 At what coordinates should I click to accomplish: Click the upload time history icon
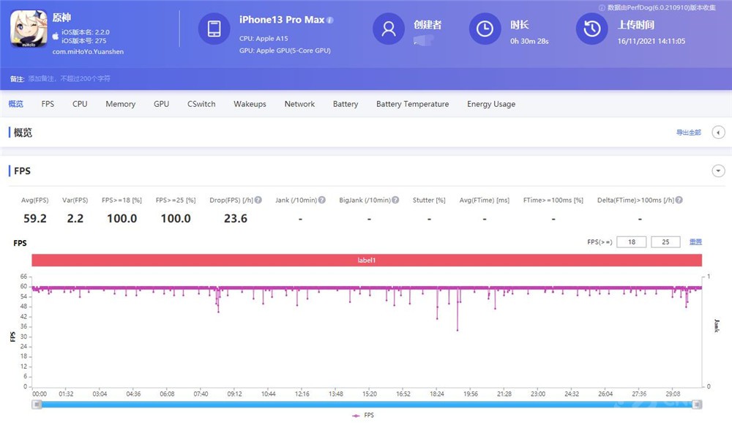tap(592, 29)
